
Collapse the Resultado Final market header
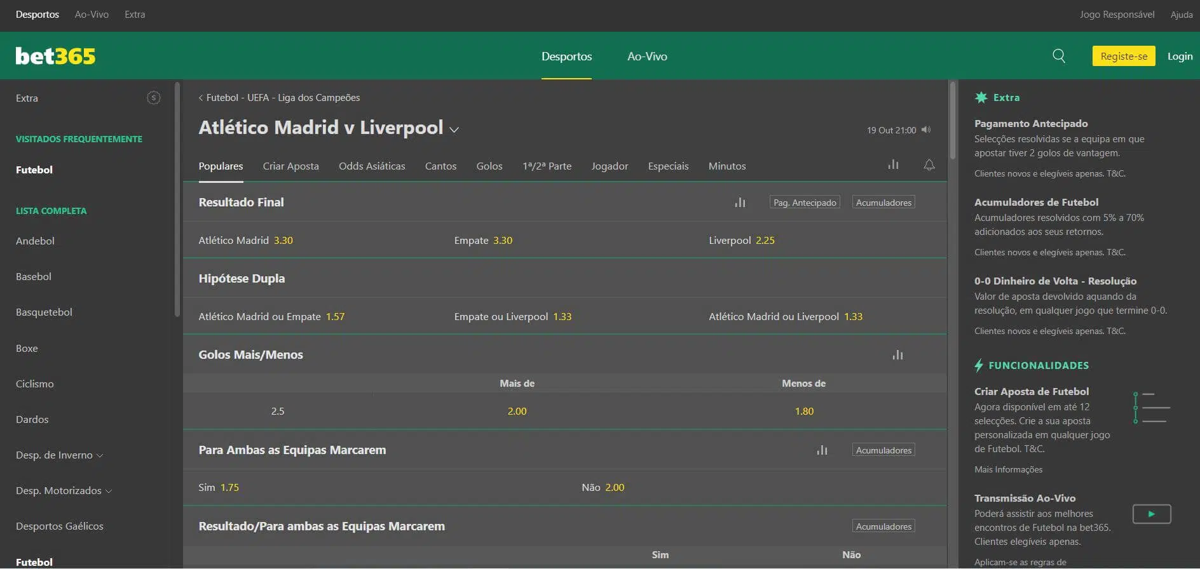coord(564,202)
